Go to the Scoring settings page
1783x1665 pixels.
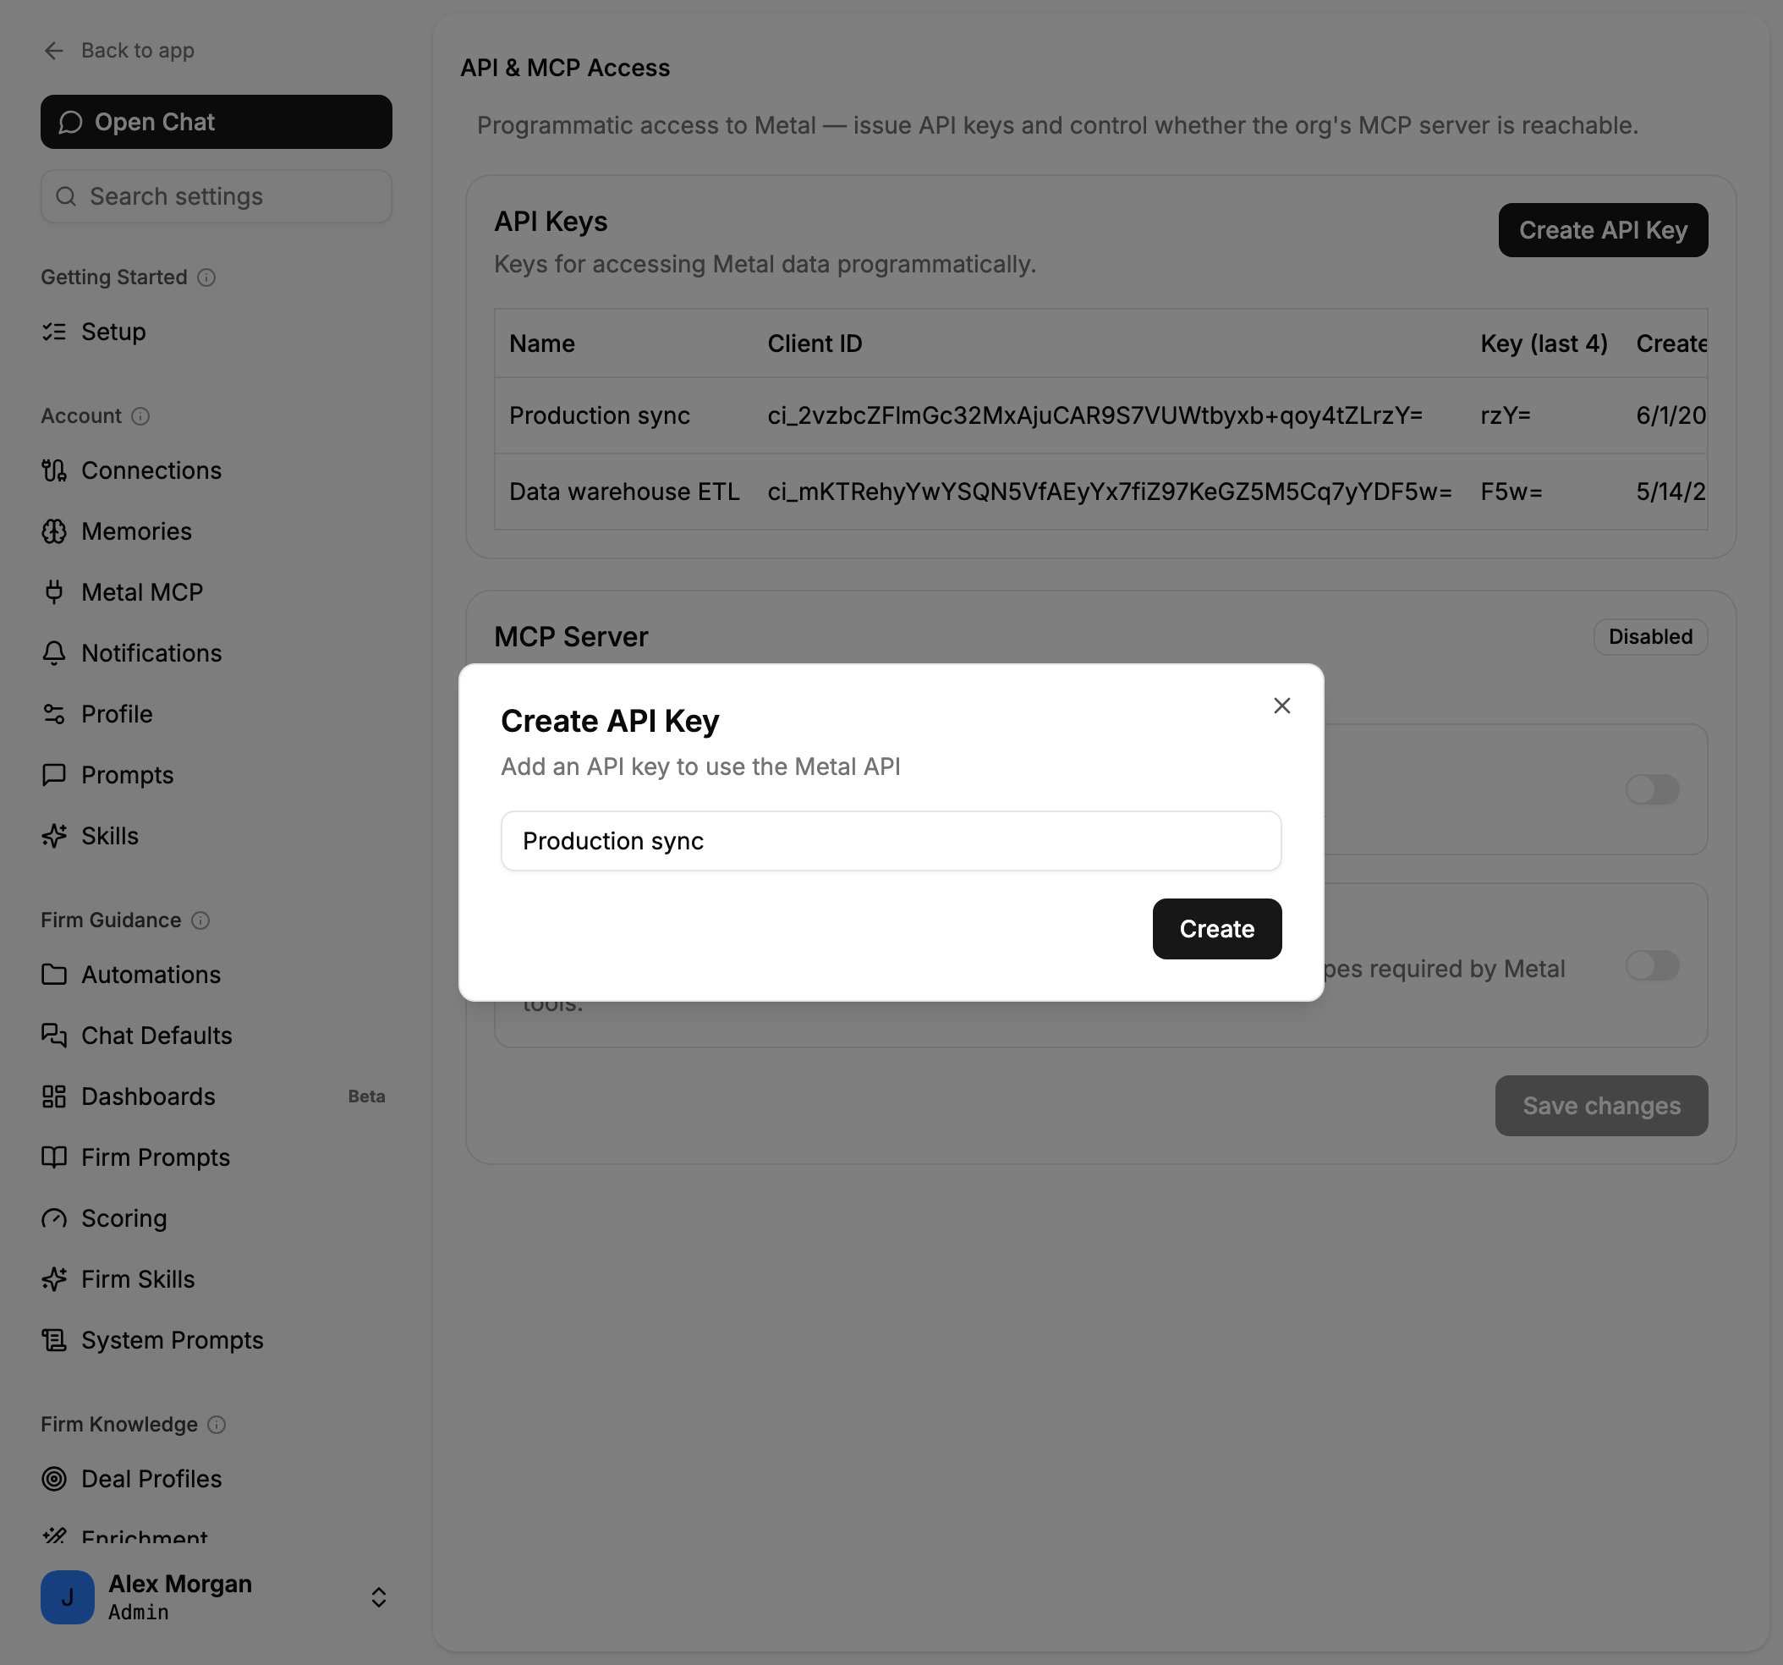[x=123, y=1218]
